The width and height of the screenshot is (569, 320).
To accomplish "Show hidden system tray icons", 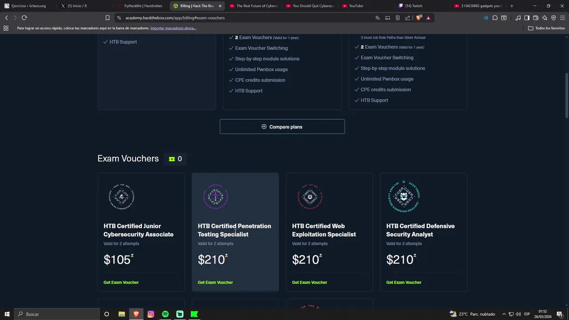I will point(504,314).
